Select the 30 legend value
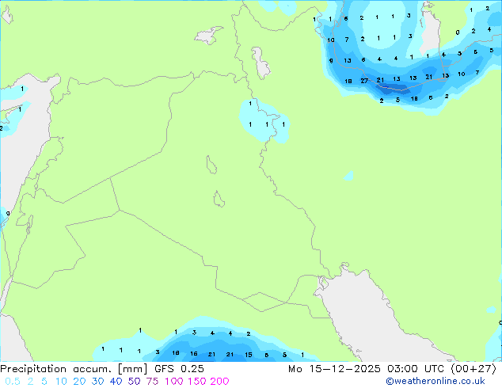 (x=97, y=382)
